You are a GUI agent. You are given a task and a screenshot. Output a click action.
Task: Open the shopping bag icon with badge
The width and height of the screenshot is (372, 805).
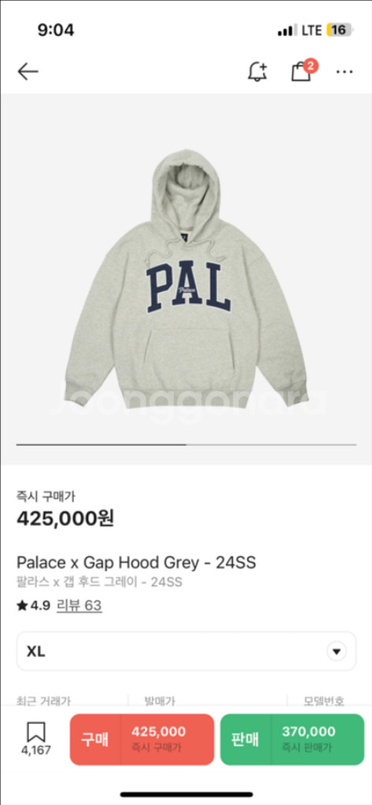click(304, 70)
